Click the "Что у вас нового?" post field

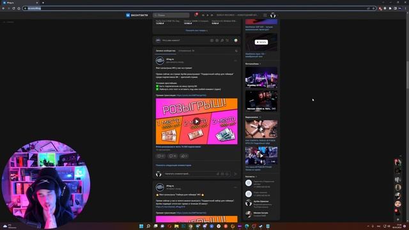coord(171,40)
